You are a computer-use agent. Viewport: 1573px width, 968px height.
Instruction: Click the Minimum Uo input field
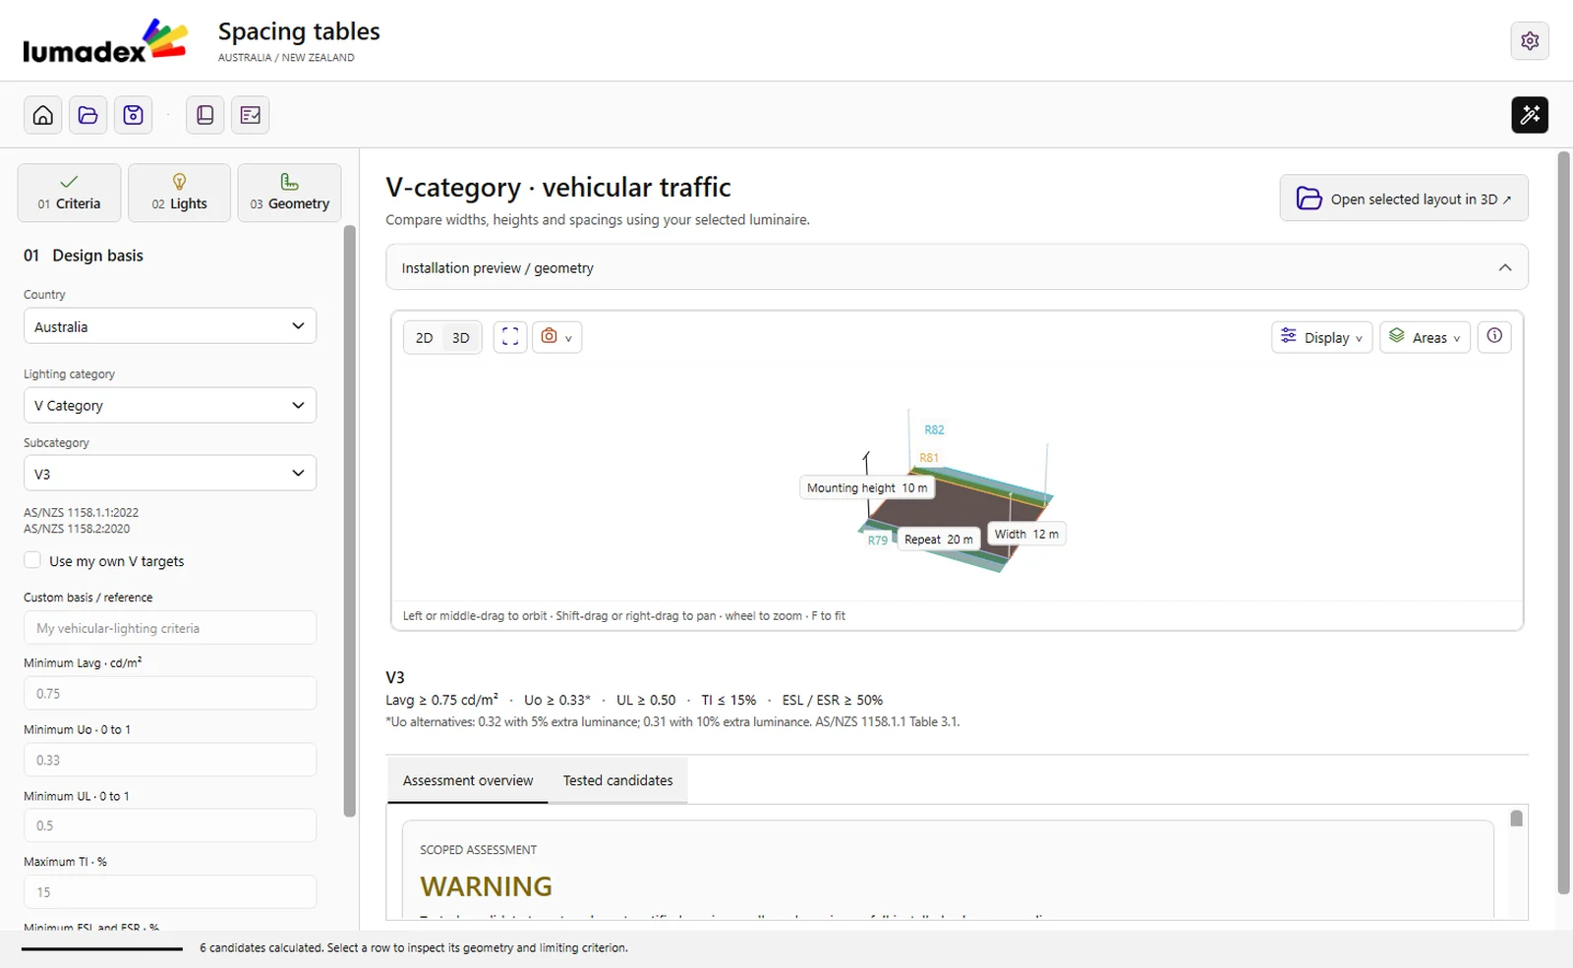pos(170,760)
